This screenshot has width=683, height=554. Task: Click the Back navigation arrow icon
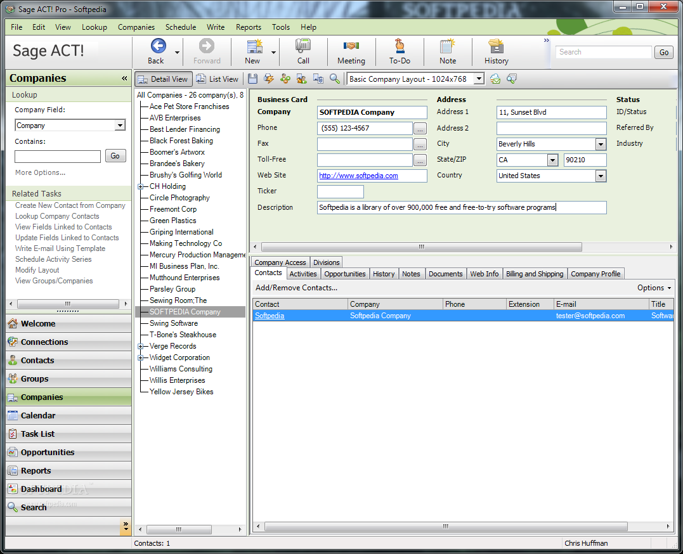click(158, 46)
